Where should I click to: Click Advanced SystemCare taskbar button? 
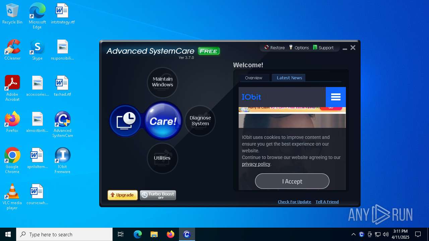click(187, 234)
